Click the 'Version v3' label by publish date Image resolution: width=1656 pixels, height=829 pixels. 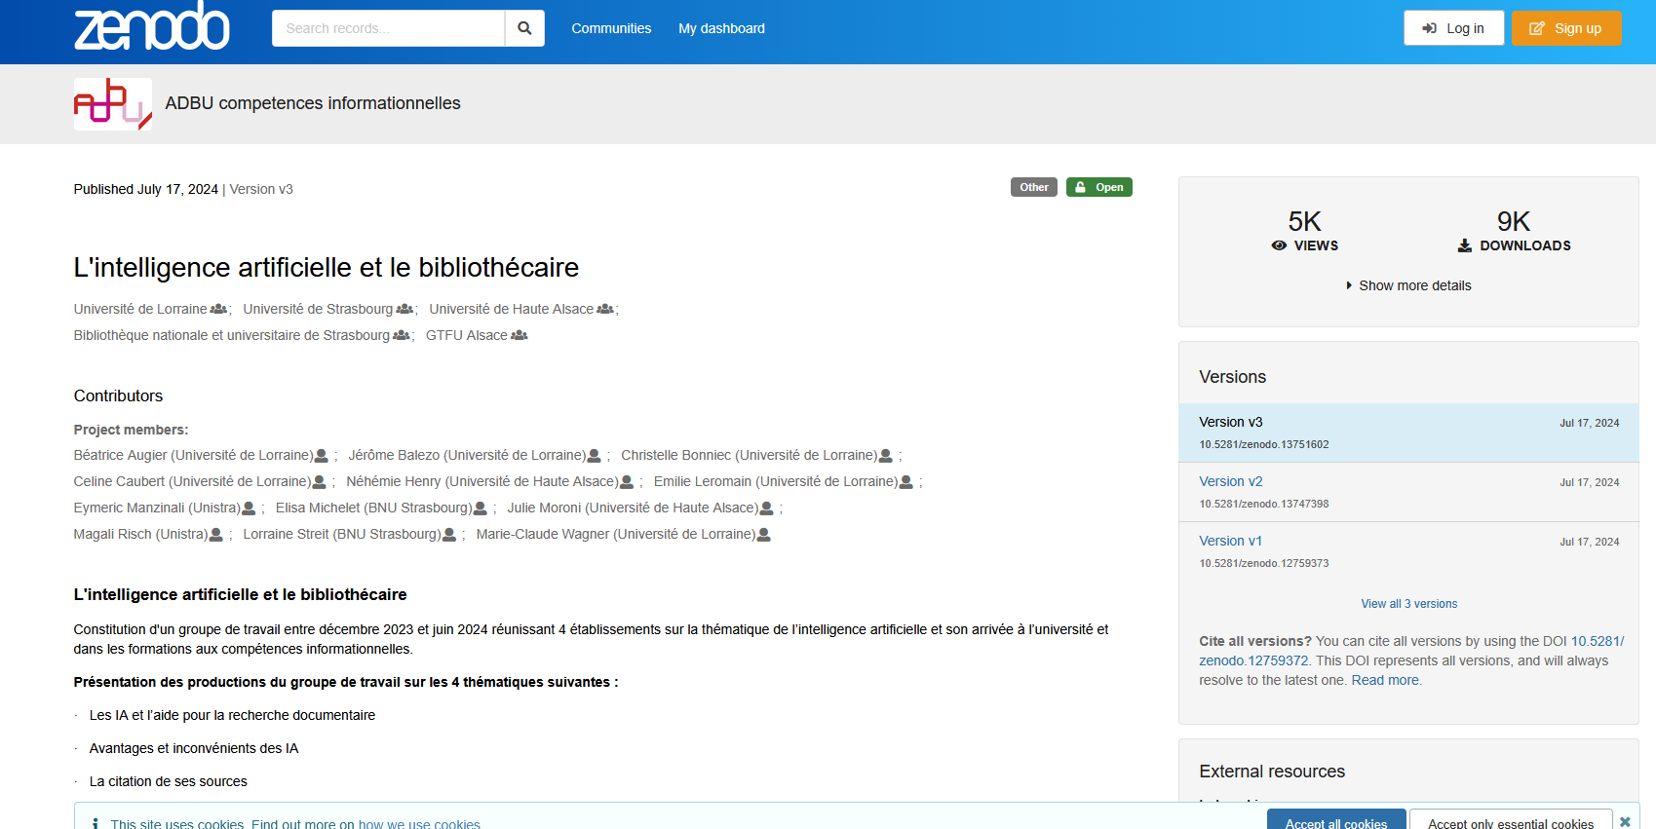point(261,189)
